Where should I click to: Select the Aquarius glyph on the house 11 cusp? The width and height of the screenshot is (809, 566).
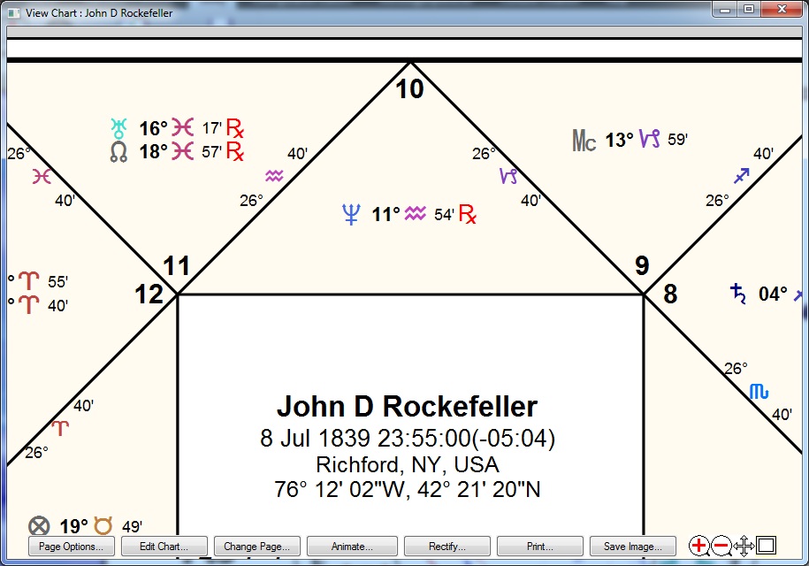click(x=274, y=176)
